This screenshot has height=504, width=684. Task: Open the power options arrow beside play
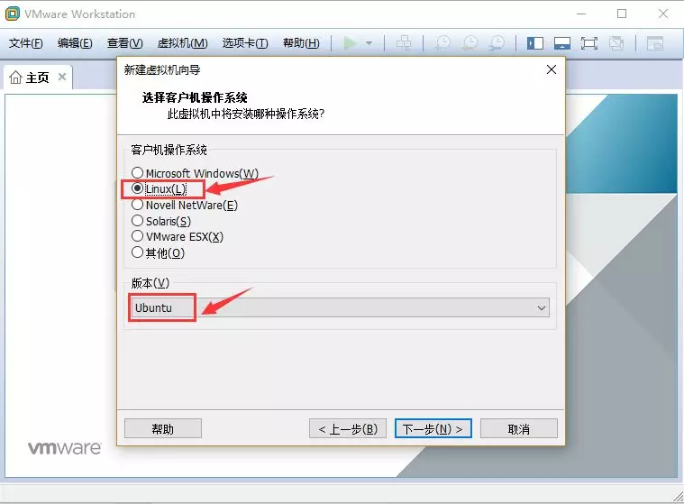click(369, 43)
